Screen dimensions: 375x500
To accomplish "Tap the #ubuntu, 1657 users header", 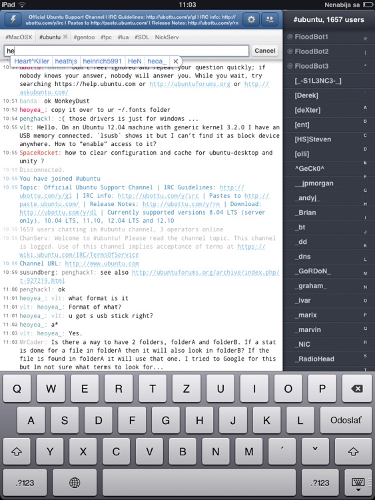I will [x=328, y=20].
